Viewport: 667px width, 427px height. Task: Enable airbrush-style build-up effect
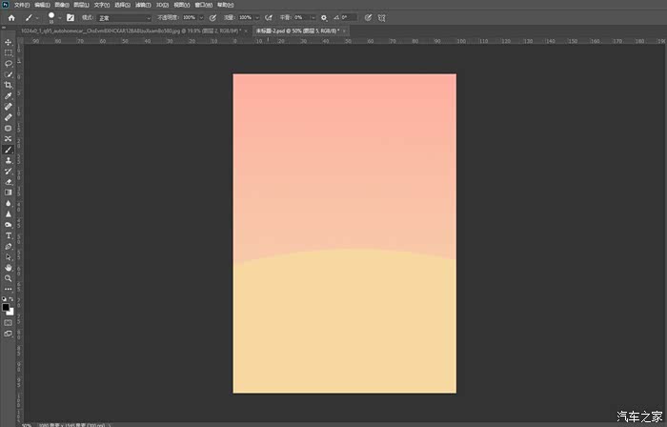coord(269,17)
